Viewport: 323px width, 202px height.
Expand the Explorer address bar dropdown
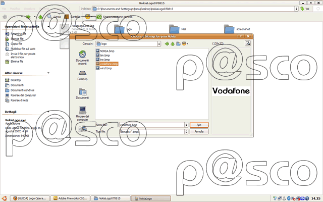[296, 9]
